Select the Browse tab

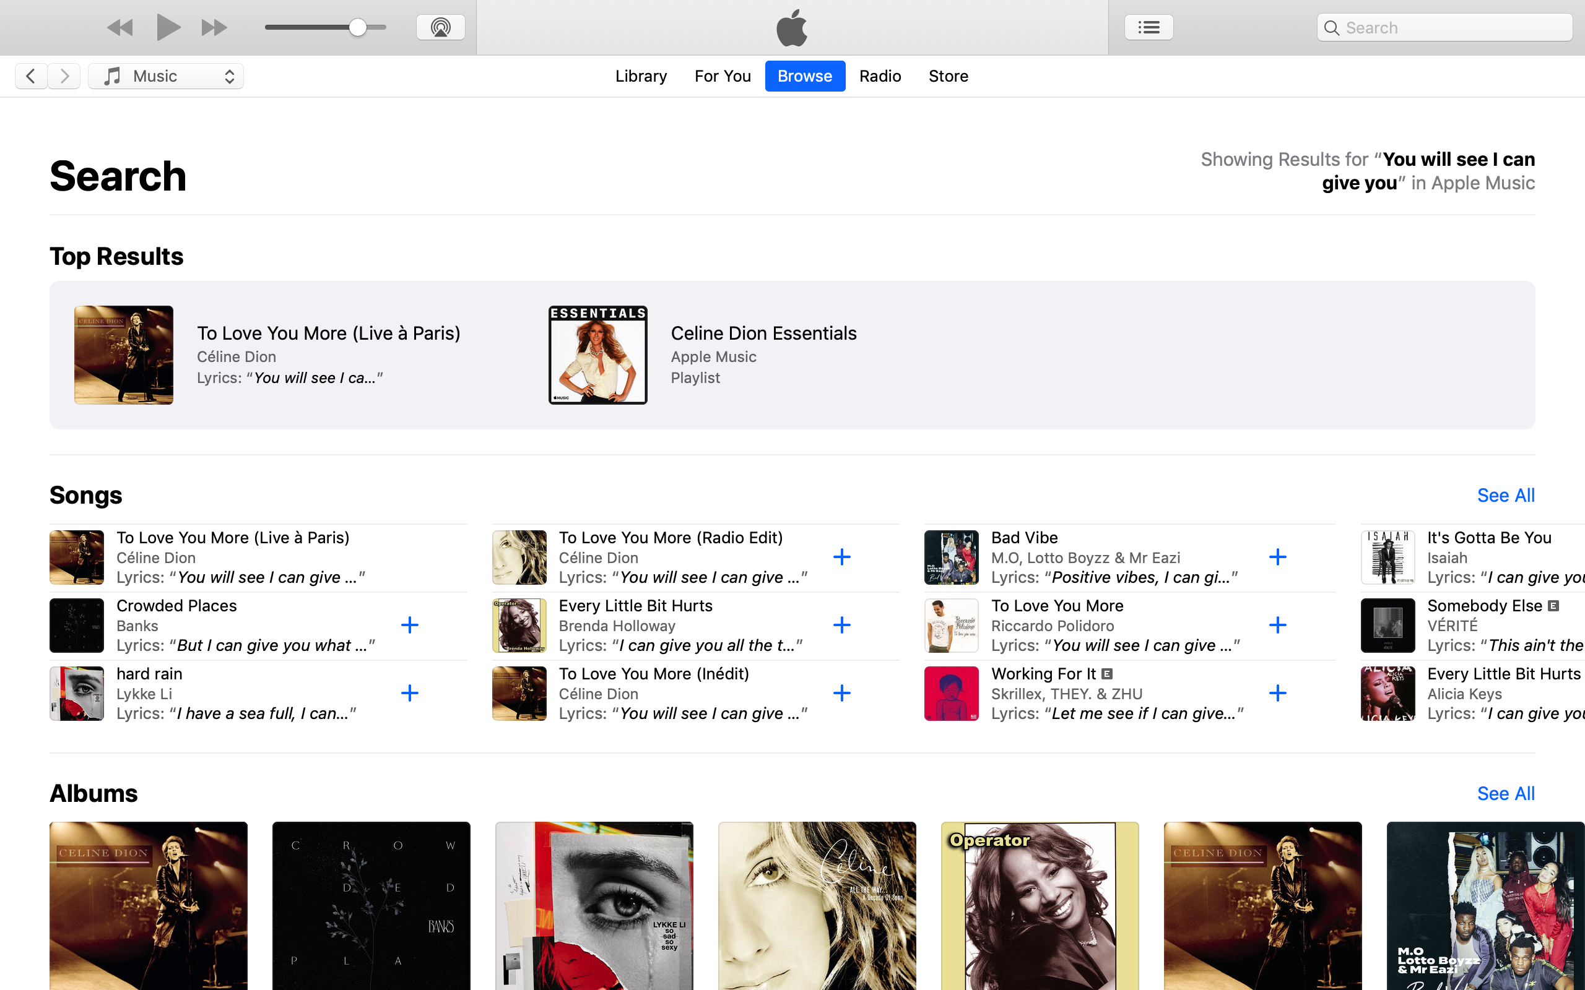[805, 76]
